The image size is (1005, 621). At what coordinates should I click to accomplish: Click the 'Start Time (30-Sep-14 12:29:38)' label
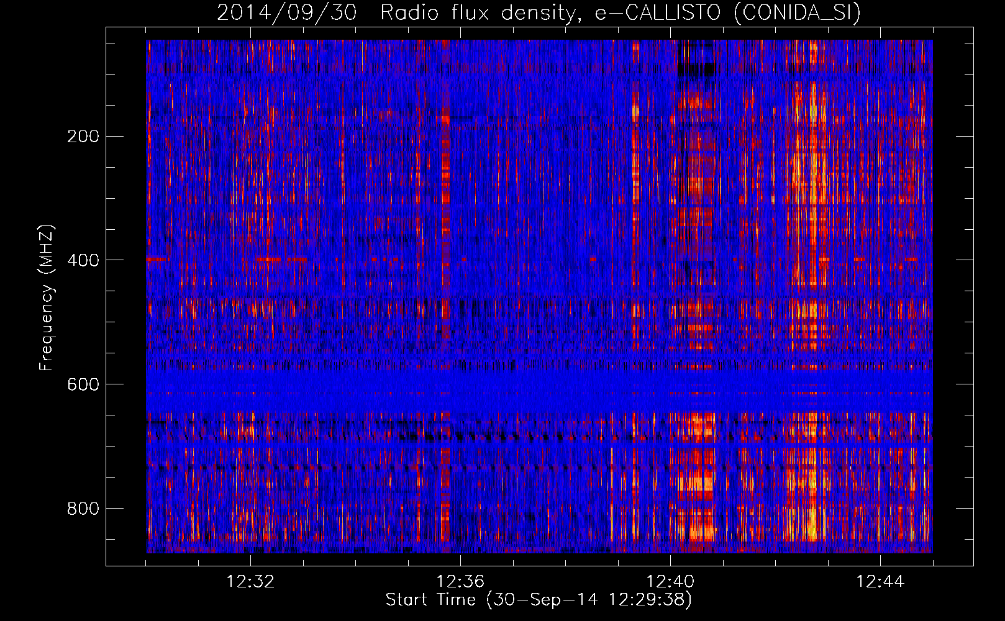click(x=539, y=600)
